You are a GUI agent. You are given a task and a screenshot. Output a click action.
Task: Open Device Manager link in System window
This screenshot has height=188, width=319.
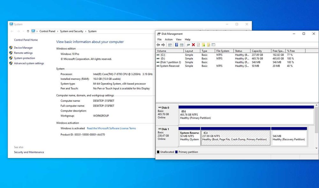point(23,48)
